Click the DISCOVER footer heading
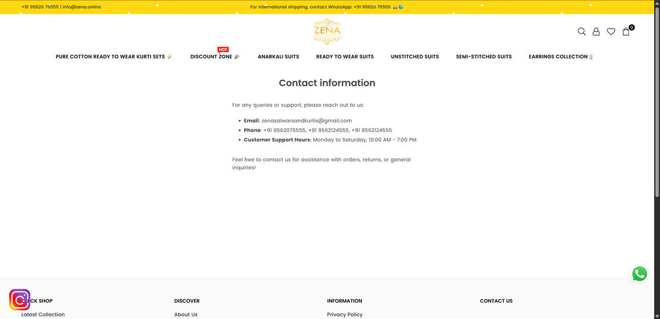The image size is (660, 319). click(x=187, y=301)
